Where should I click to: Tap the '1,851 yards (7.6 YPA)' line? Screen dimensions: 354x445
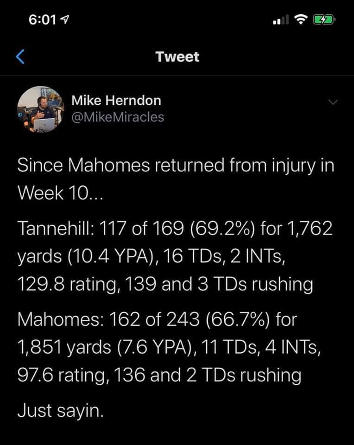click(x=169, y=347)
